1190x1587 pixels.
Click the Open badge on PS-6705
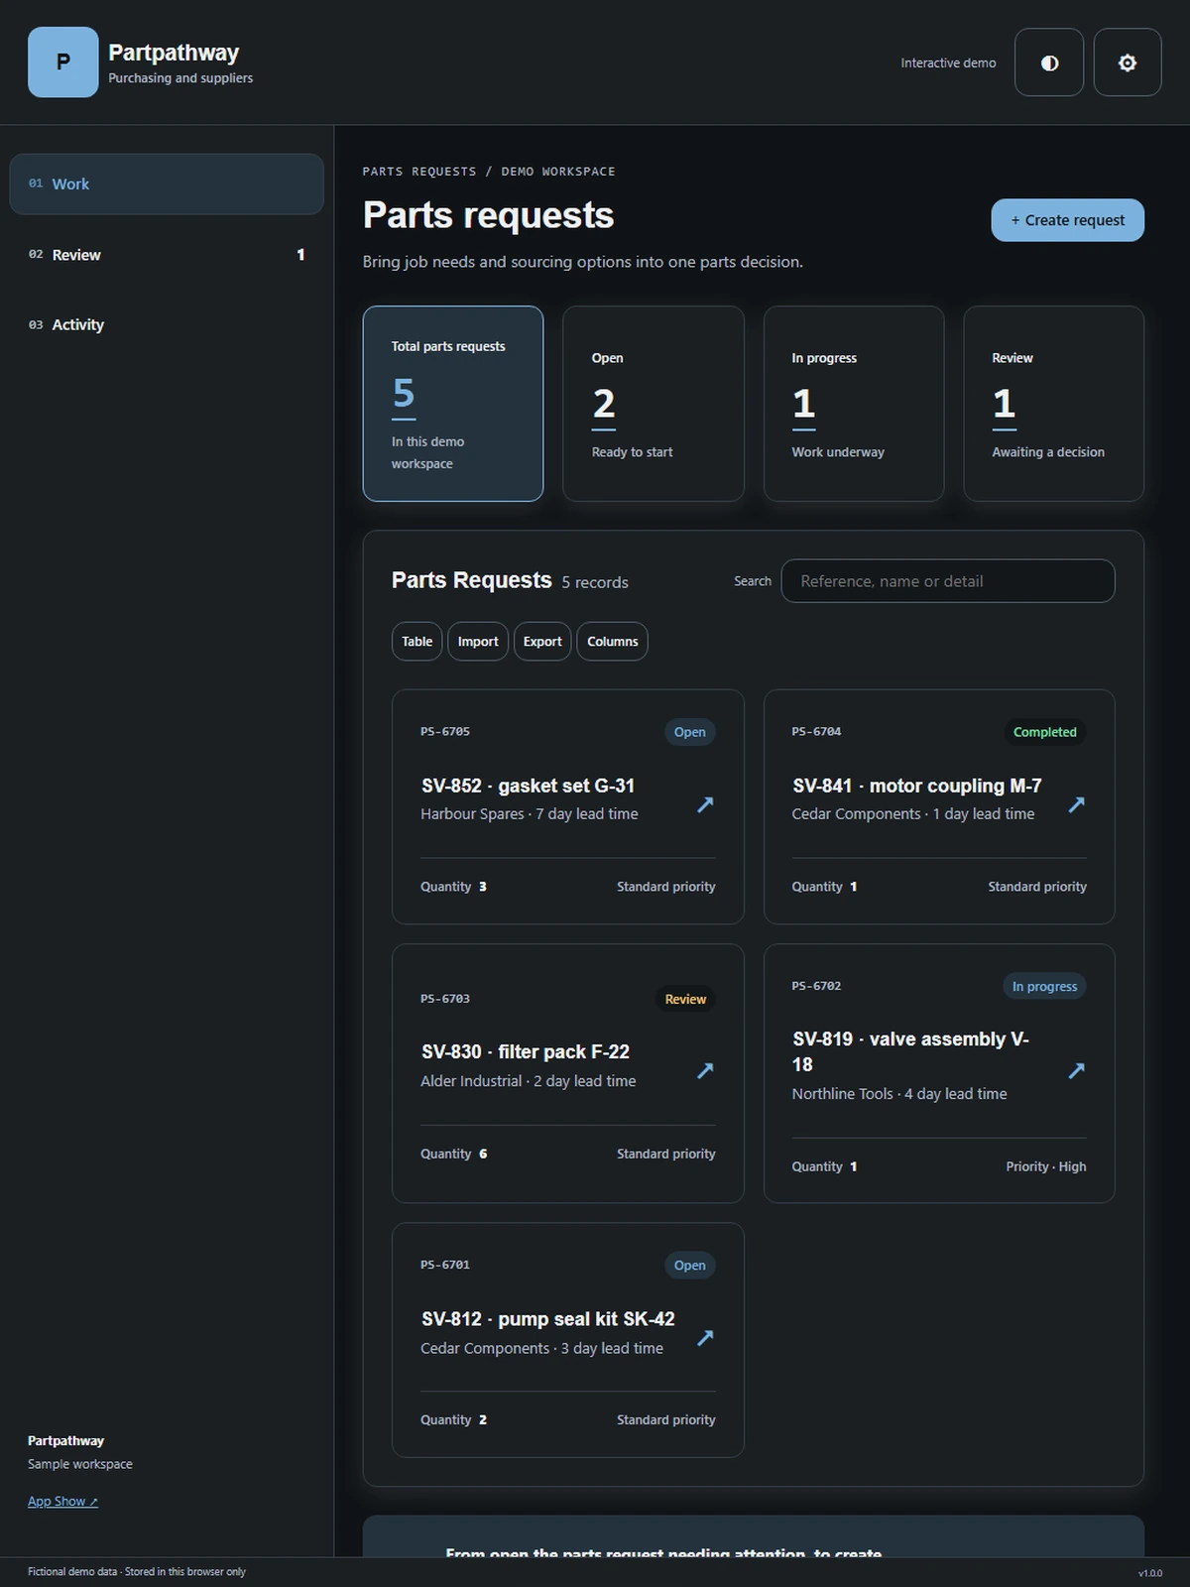pos(690,732)
